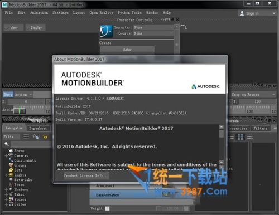This screenshot has height=215, width=279.
Task: Switch to the Dopesheet tab
Action: pyautogui.click(x=38, y=128)
